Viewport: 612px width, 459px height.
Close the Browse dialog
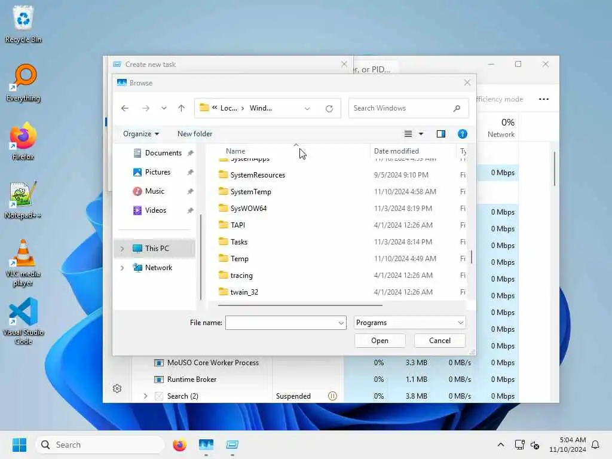pyautogui.click(x=467, y=82)
